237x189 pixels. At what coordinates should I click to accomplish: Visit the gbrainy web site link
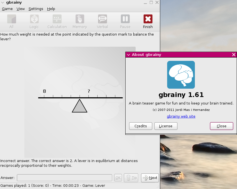(x=181, y=116)
